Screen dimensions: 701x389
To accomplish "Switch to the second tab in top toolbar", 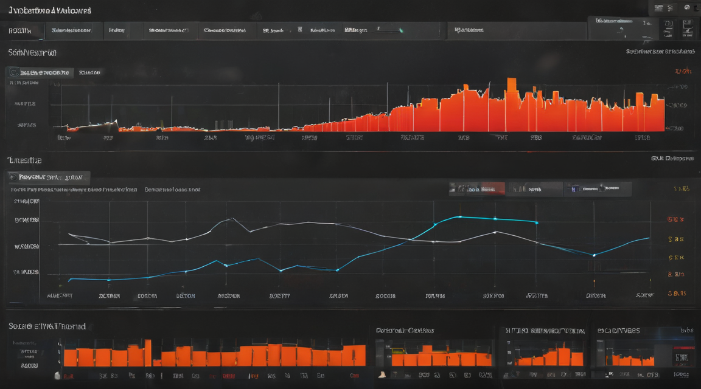I will [x=72, y=30].
